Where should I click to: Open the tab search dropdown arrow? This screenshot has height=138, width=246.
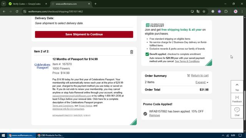click(x=3, y=4)
